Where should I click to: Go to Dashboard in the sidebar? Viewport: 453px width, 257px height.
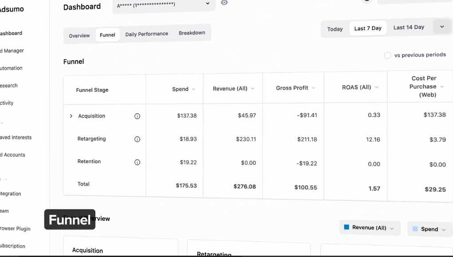pos(11,33)
